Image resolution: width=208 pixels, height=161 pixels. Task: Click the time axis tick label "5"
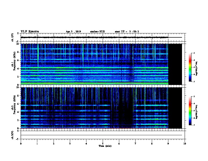click(103, 144)
